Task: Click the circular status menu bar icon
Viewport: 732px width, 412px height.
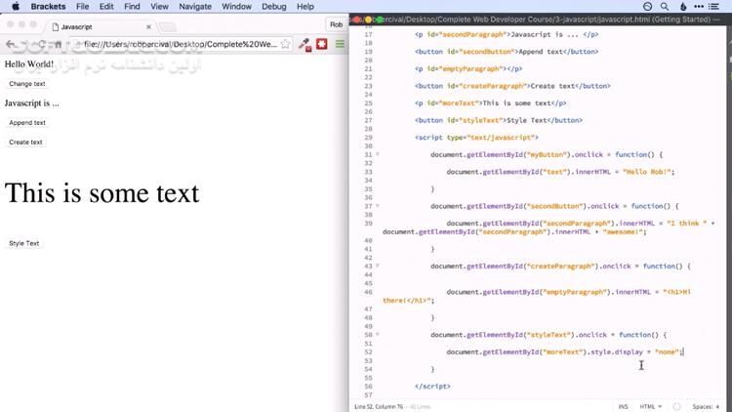Action: pos(647,7)
